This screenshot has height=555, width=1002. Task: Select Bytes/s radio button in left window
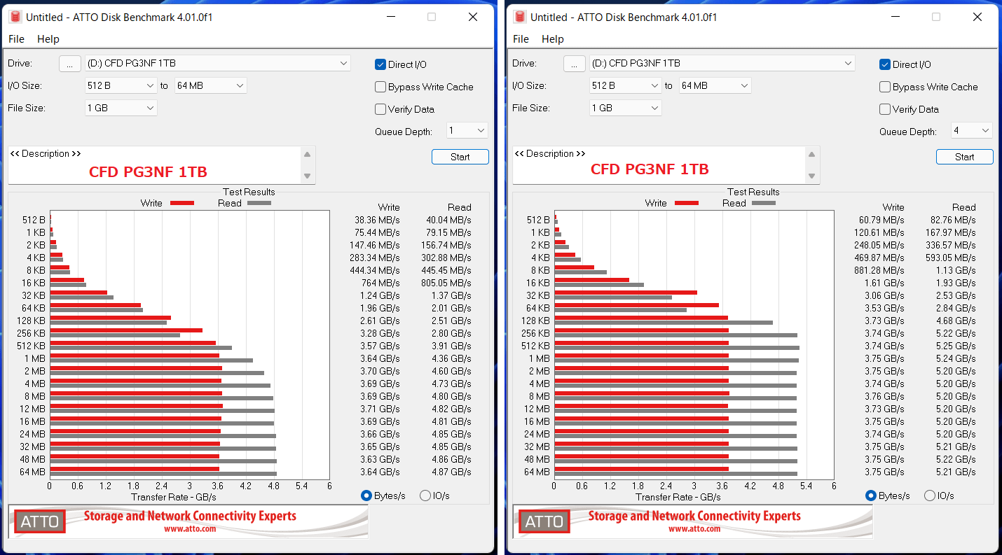coord(366,496)
